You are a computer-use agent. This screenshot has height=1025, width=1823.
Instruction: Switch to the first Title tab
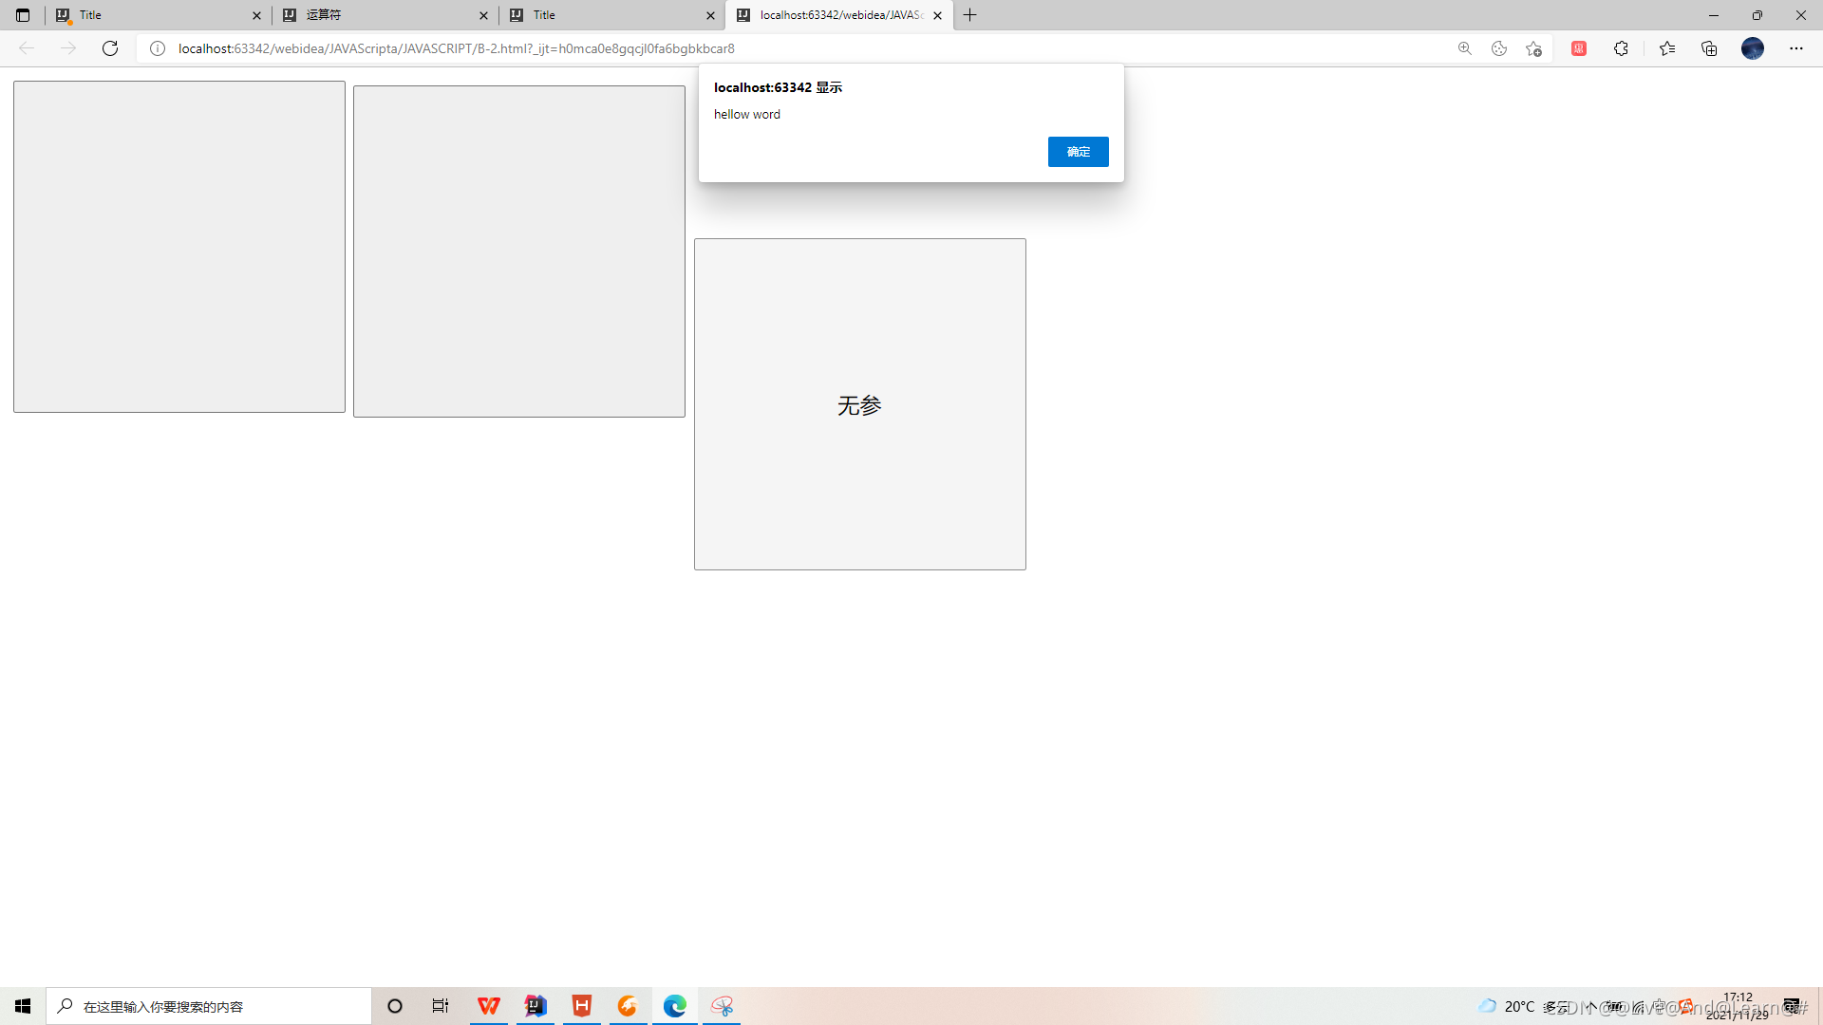point(157,15)
